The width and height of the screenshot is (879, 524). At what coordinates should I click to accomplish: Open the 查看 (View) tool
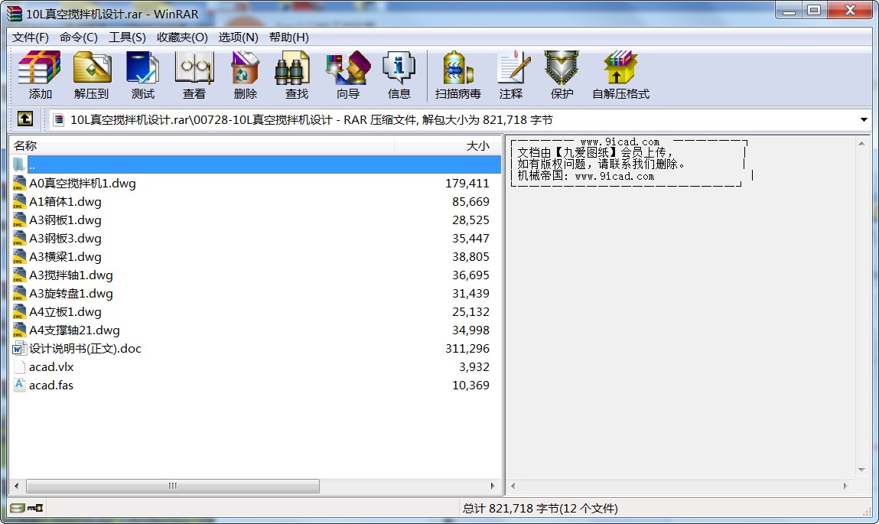pos(194,75)
